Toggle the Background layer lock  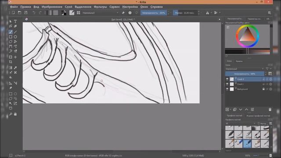pos(263,89)
